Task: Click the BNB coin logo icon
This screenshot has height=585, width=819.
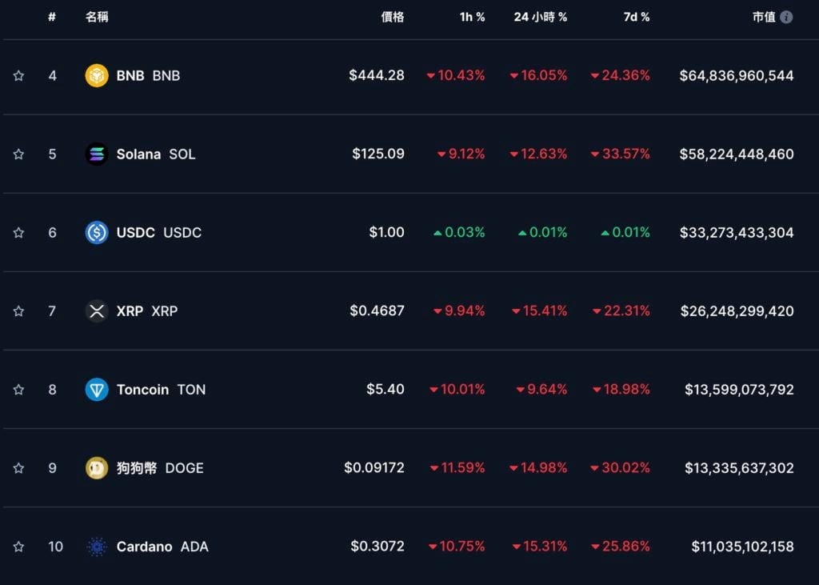Action: (97, 75)
